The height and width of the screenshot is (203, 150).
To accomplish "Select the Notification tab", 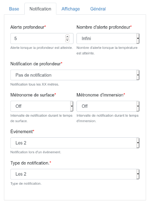I will pyautogui.click(x=40, y=9).
